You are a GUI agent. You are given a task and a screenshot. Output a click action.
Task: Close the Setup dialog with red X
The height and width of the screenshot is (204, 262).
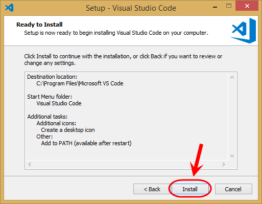pyautogui.click(x=247, y=6)
